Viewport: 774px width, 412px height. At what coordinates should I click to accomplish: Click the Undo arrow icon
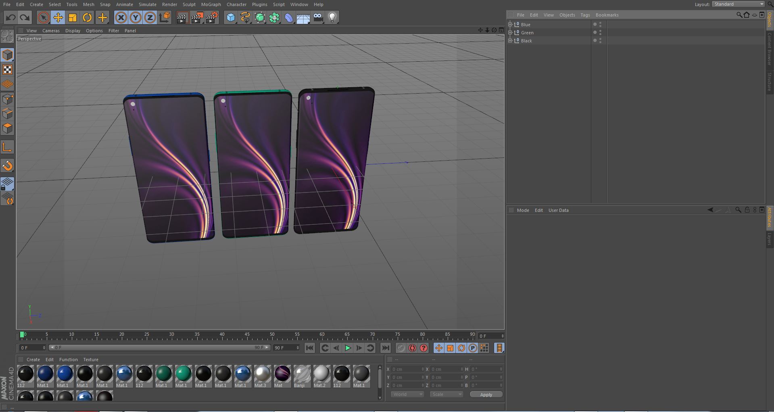point(11,17)
